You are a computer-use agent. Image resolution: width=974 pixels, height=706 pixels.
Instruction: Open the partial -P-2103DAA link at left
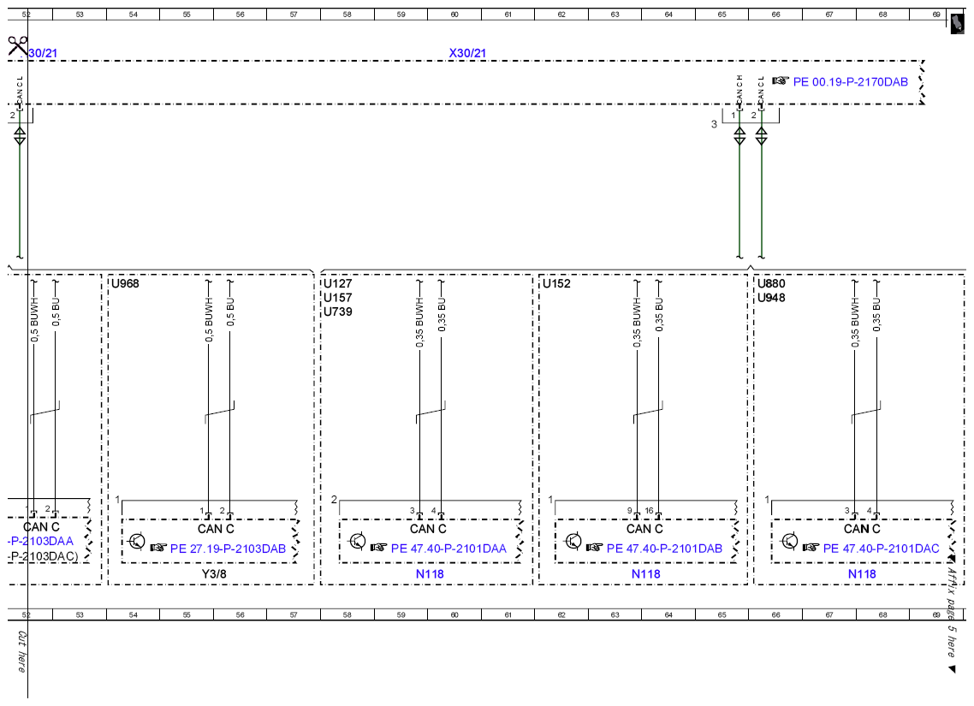click(x=41, y=541)
